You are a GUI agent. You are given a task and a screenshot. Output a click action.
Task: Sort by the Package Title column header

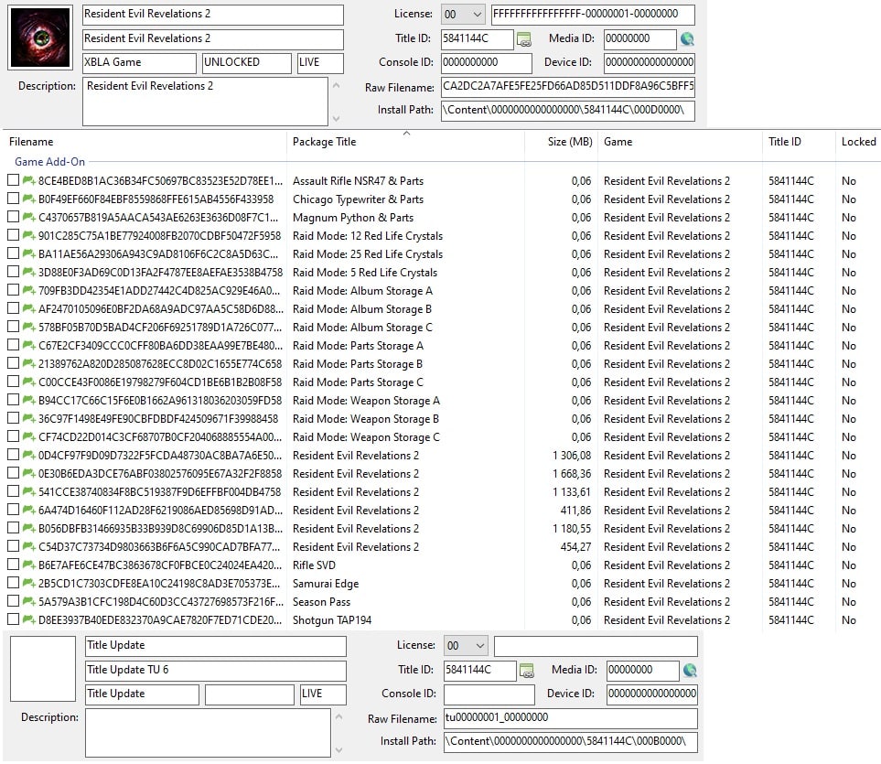tap(324, 142)
